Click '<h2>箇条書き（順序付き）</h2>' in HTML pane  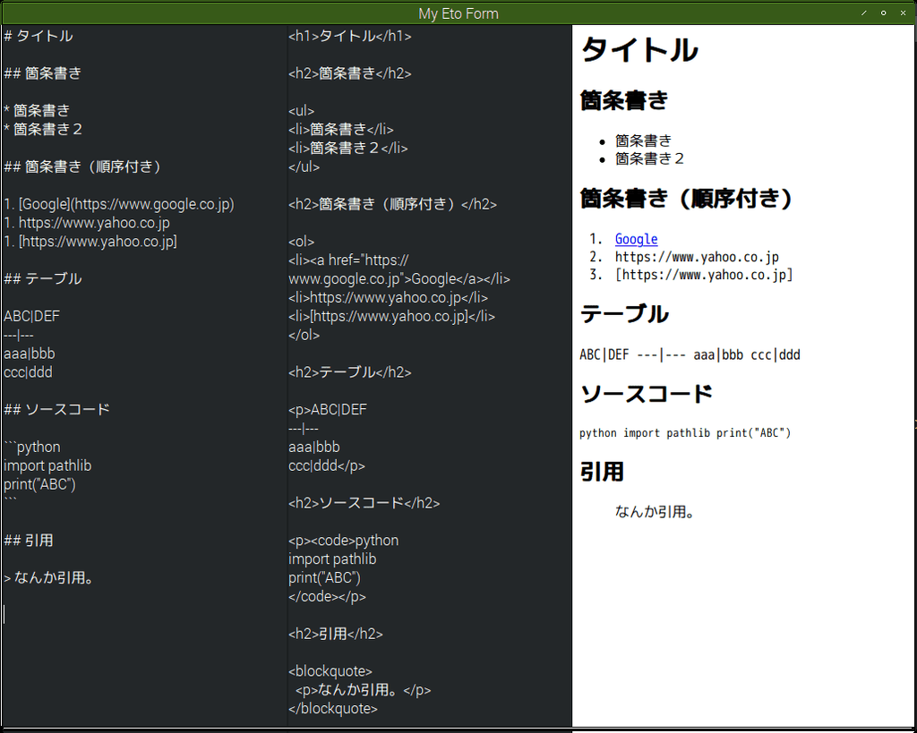[x=392, y=205]
